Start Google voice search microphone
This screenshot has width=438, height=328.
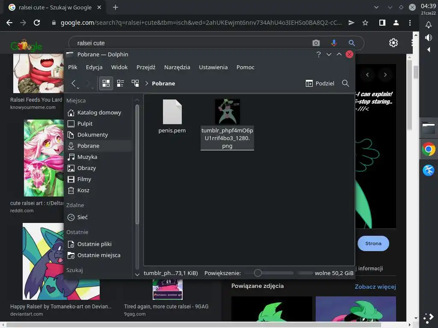point(334,43)
